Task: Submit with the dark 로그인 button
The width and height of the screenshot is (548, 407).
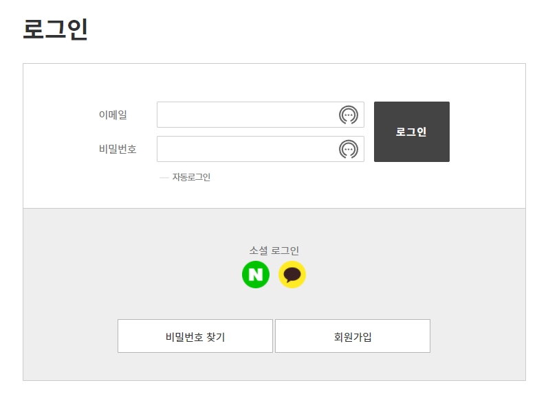Action: click(412, 132)
